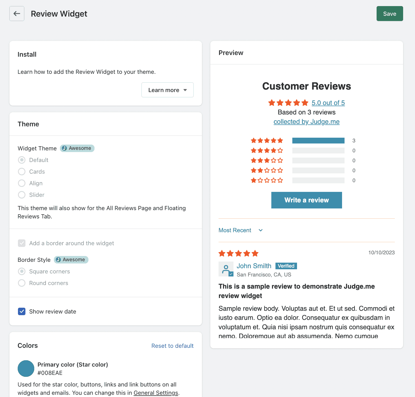Click the one-star rating row stars
Image resolution: width=415 pixels, height=397 pixels.
click(x=267, y=180)
